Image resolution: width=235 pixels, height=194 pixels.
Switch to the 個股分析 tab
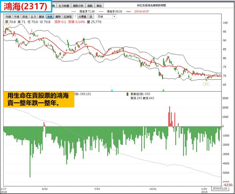click(78, 6)
